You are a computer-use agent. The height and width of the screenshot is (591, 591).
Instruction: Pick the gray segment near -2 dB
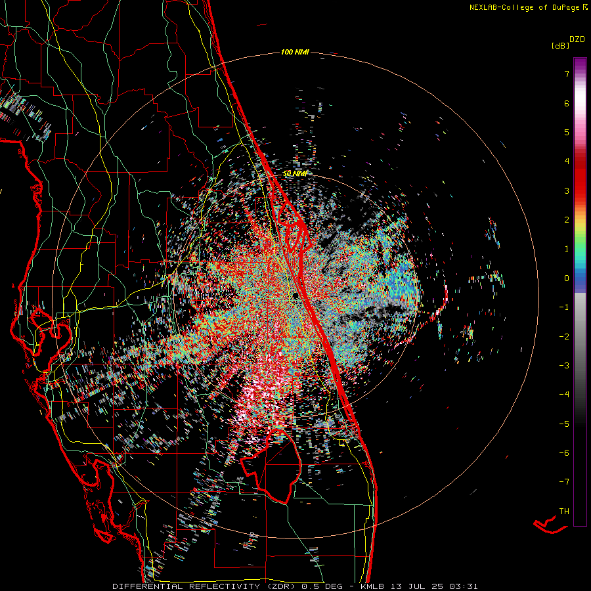pos(580,336)
